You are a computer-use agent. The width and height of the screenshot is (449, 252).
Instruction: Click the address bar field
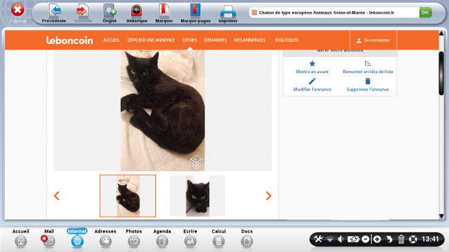[334, 12]
